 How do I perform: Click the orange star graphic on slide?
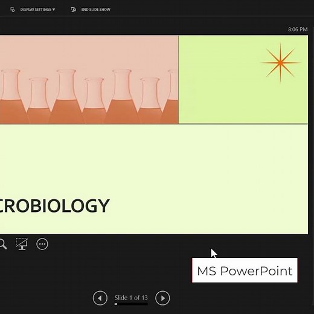280,63
